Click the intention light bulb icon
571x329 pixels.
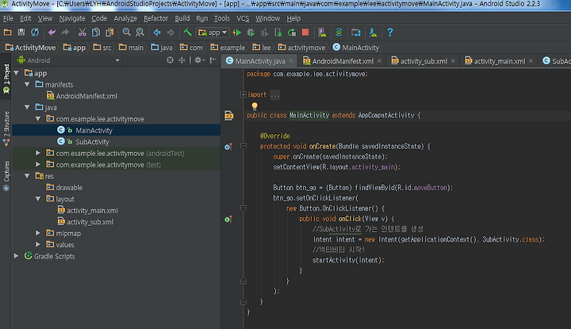pyautogui.click(x=255, y=106)
